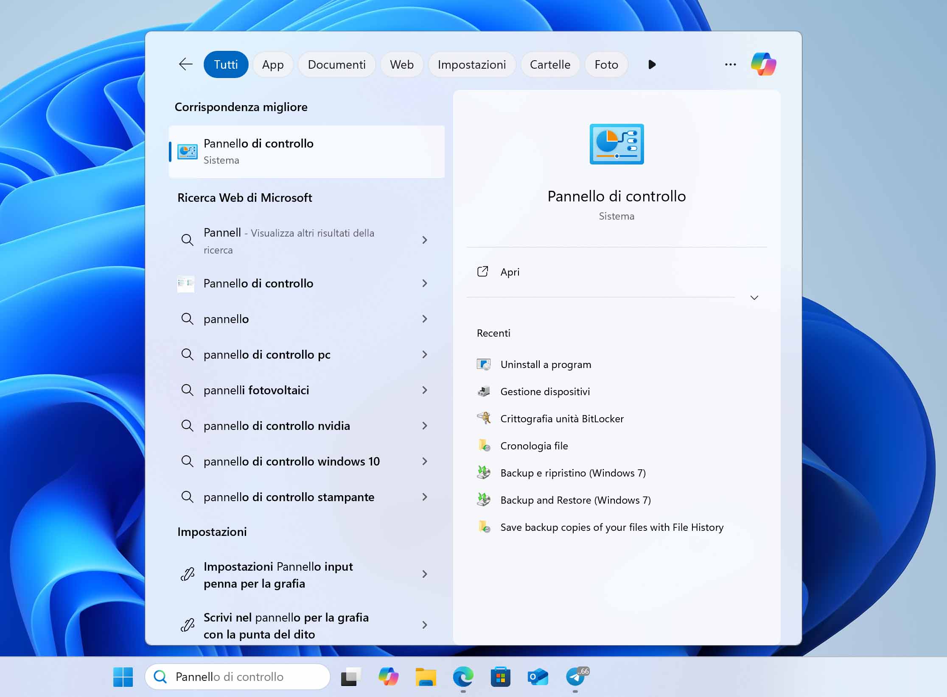Switch to the Documenti filter tab
This screenshot has width=947, height=697.
tap(336, 64)
